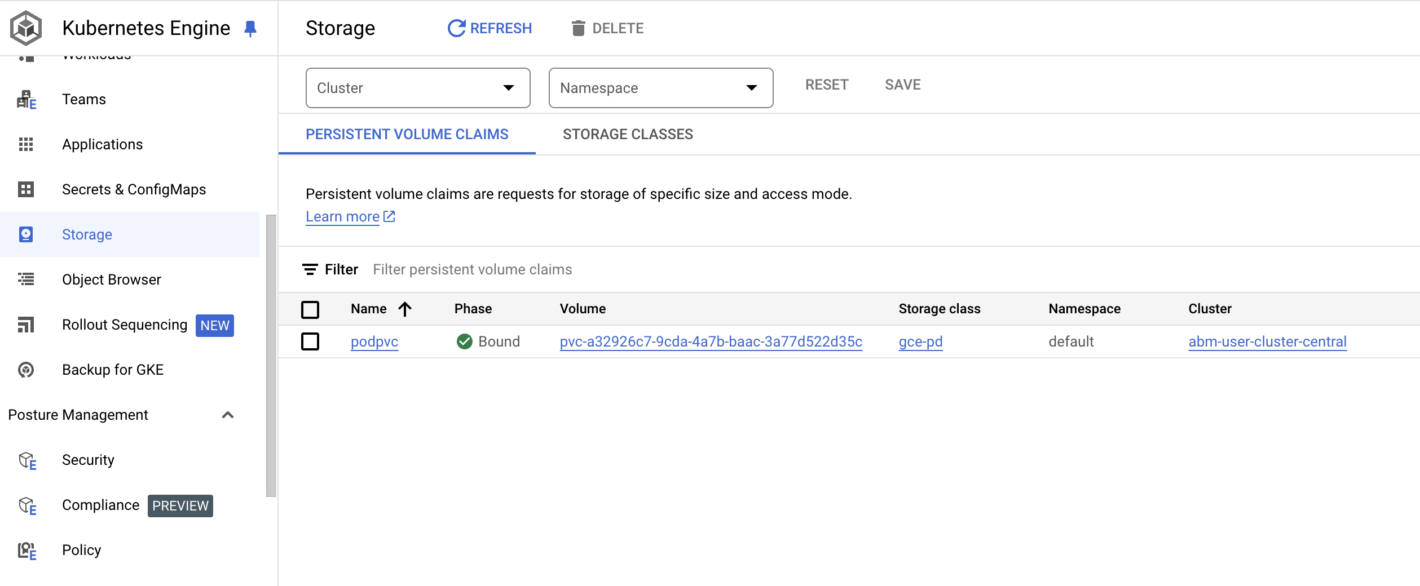Click the 'default' namespace cell
This screenshot has width=1420, height=586.
click(1071, 341)
